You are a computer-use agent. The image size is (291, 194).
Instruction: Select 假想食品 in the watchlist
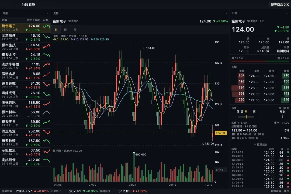coord(25,76)
